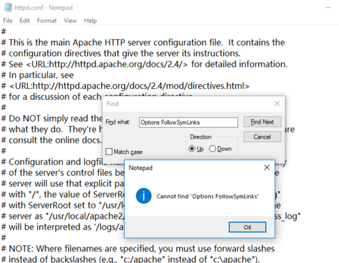This screenshot has width=339, height=263.
Task: Click the Notepad message box title
Action: coord(140,168)
